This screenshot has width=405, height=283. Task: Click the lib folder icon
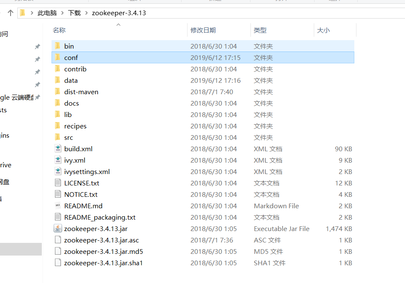coord(57,114)
